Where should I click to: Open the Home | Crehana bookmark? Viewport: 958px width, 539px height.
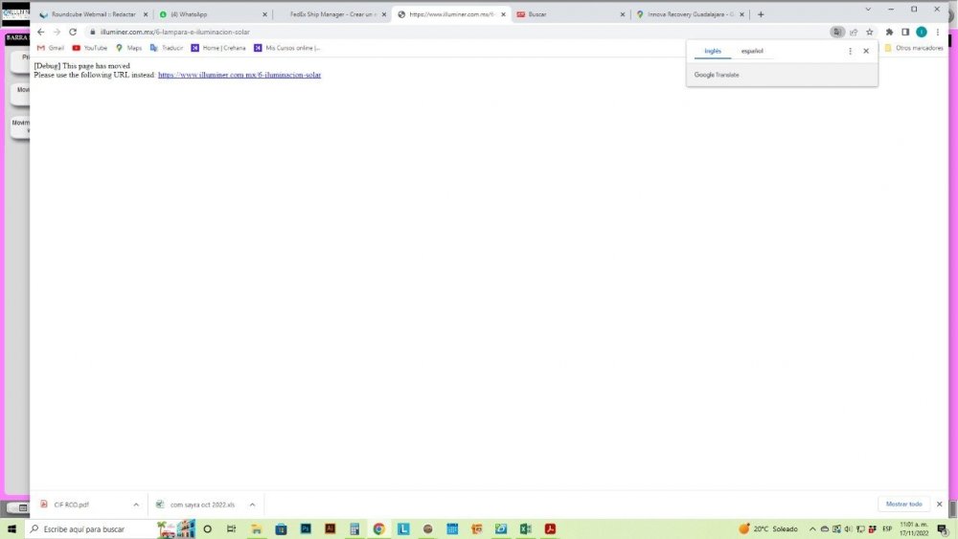[x=218, y=48]
